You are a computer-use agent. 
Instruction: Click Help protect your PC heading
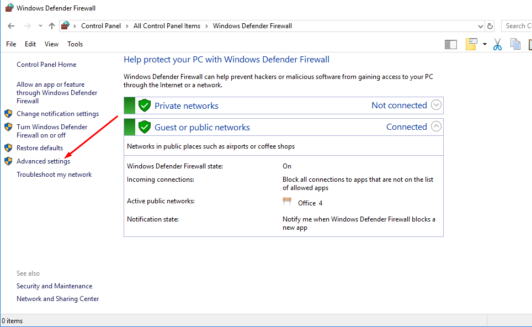[226, 60]
